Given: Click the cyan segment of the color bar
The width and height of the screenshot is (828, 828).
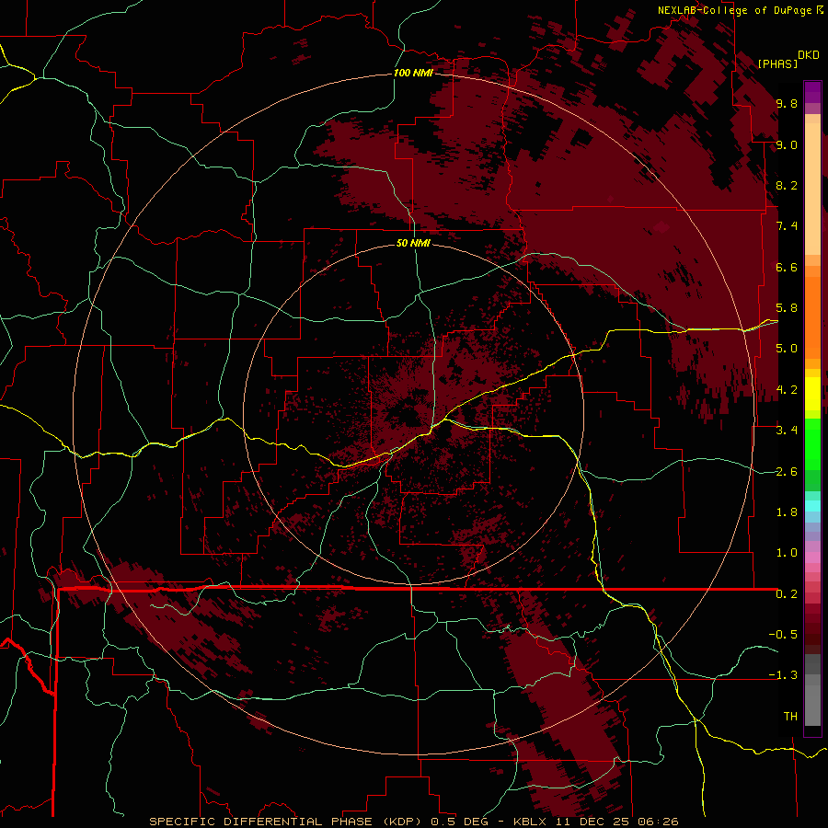Looking at the screenshot, I should tap(812, 506).
